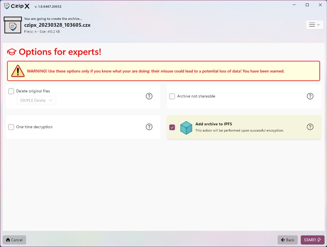
Task: Click the lightning icon inside the START button
Action: pos(318,239)
